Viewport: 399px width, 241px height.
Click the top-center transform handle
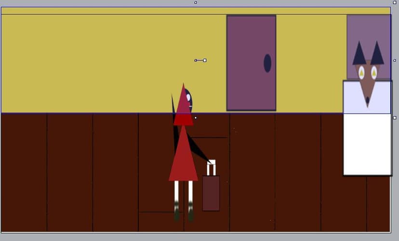pos(196,2)
